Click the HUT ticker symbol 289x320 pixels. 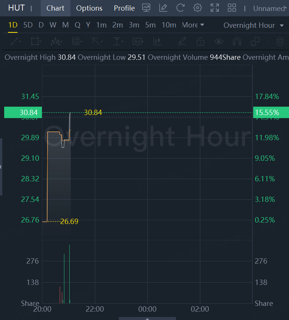[16, 8]
